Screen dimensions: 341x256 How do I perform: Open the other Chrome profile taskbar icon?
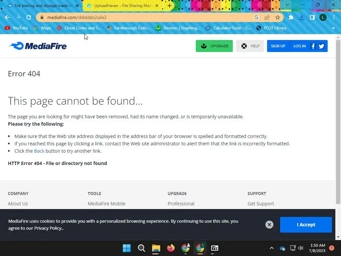click(185, 248)
